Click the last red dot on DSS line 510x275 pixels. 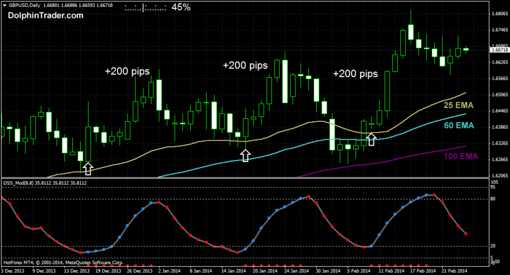[x=466, y=234]
